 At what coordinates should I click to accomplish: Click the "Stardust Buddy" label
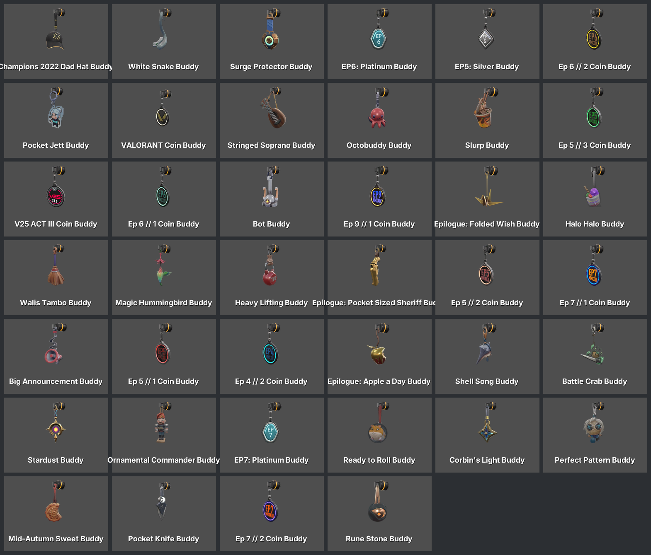56,460
